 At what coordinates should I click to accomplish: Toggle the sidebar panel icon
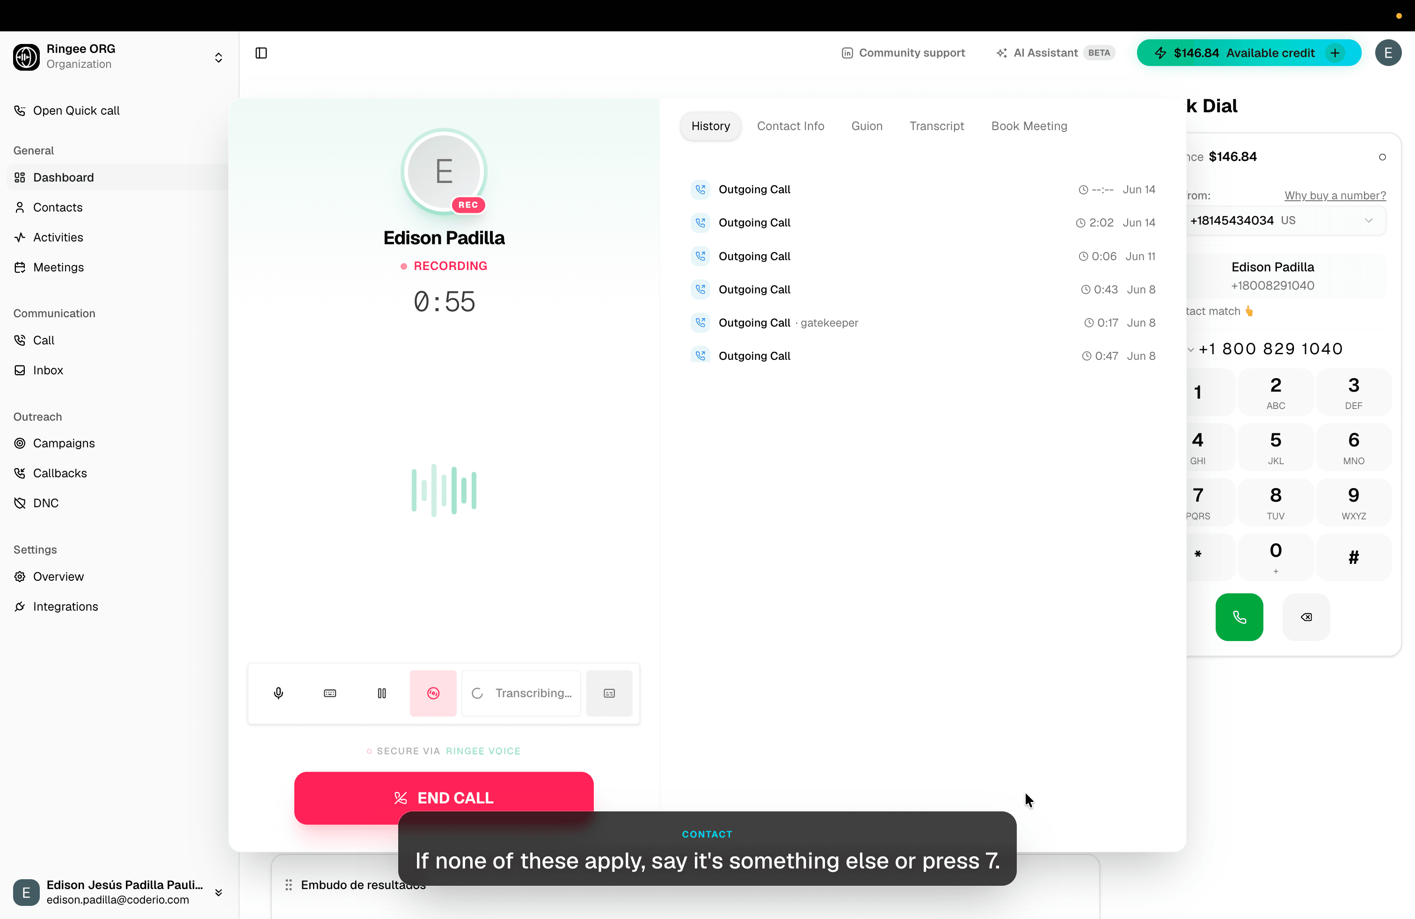click(261, 53)
